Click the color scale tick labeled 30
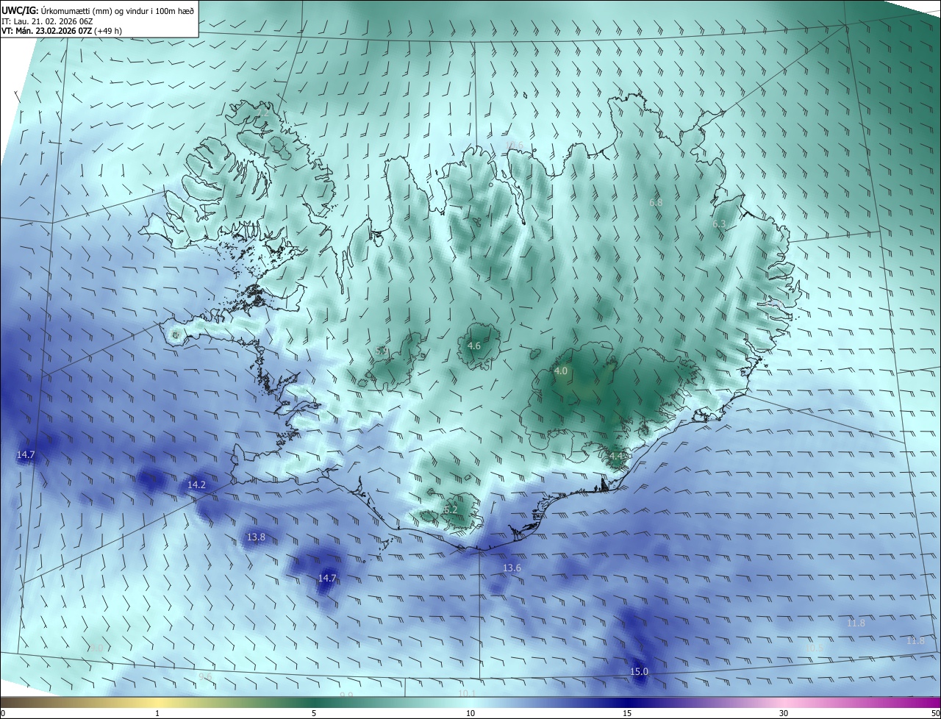Screen dimensions: 941x719 pyautogui.click(x=784, y=713)
